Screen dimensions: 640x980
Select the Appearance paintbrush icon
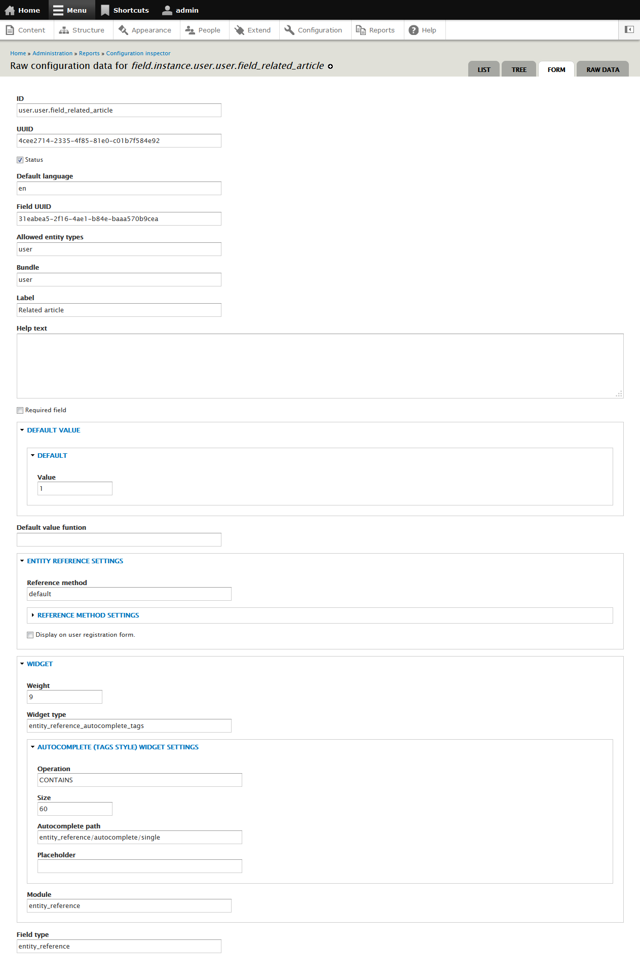tap(123, 30)
